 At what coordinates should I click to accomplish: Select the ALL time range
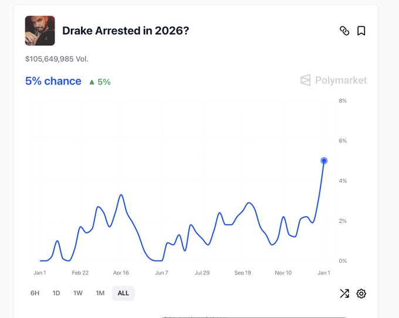coord(123,293)
